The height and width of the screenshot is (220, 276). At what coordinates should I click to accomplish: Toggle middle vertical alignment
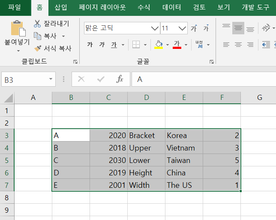(238, 28)
